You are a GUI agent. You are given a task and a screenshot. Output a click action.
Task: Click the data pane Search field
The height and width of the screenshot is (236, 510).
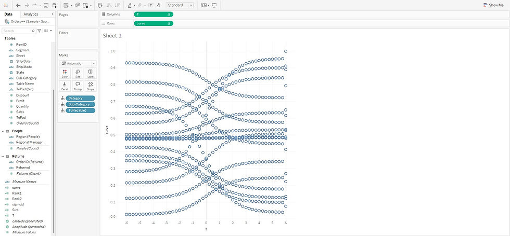tap(19, 31)
